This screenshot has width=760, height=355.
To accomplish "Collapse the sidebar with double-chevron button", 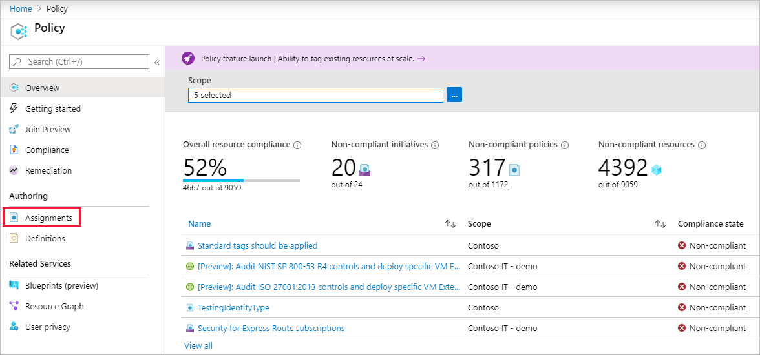I will (157, 63).
